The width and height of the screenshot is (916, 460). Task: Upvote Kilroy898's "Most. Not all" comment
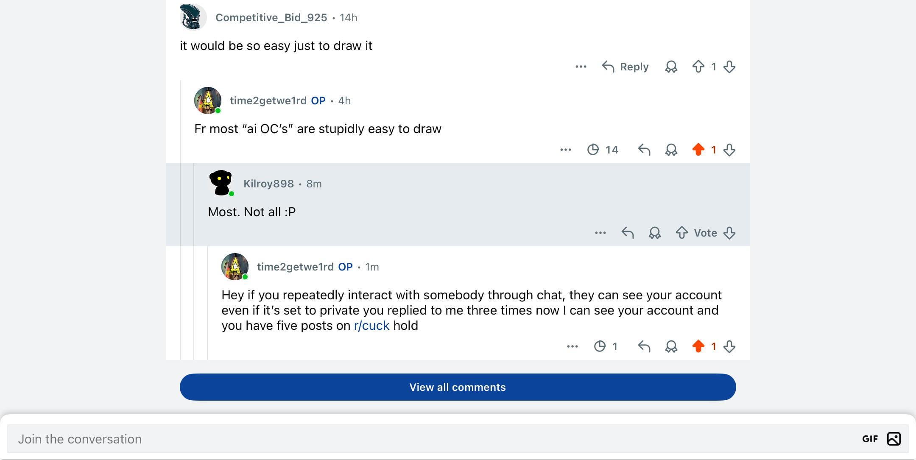[681, 233]
